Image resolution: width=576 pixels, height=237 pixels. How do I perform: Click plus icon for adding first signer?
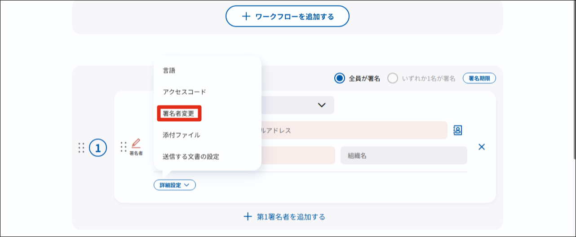pyautogui.click(x=248, y=217)
